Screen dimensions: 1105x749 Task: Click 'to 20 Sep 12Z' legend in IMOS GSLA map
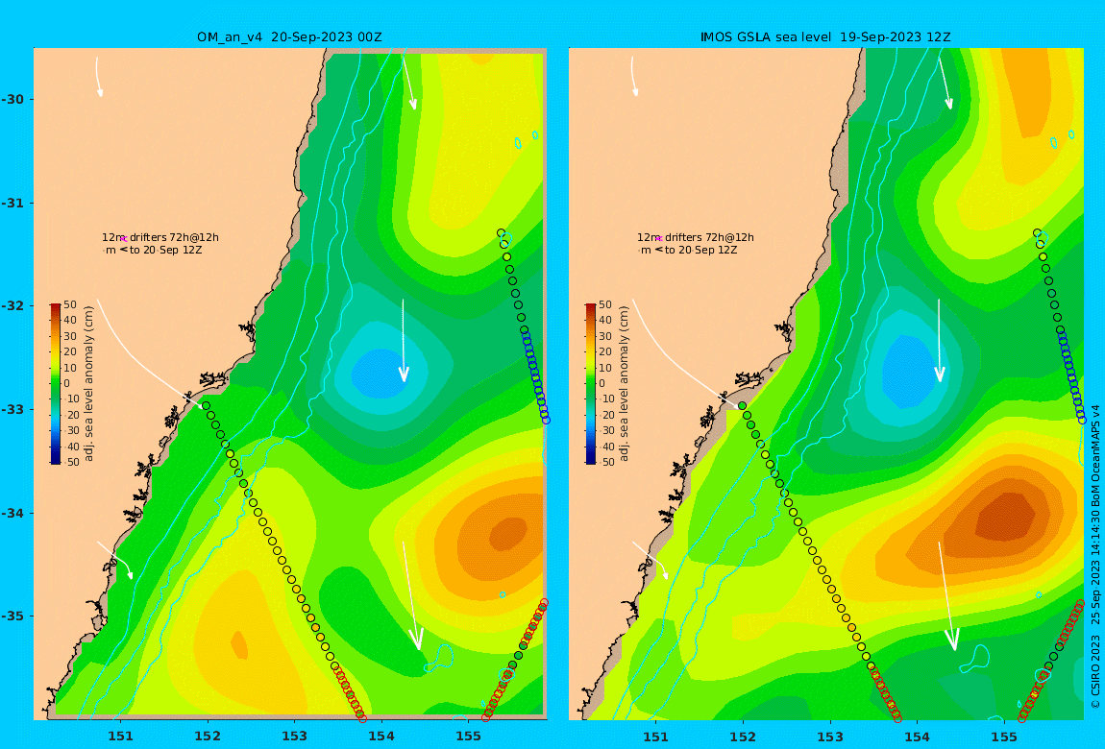pyautogui.click(x=701, y=250)
